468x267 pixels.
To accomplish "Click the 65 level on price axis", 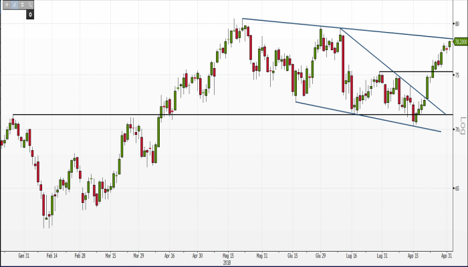I will point(458,188).
